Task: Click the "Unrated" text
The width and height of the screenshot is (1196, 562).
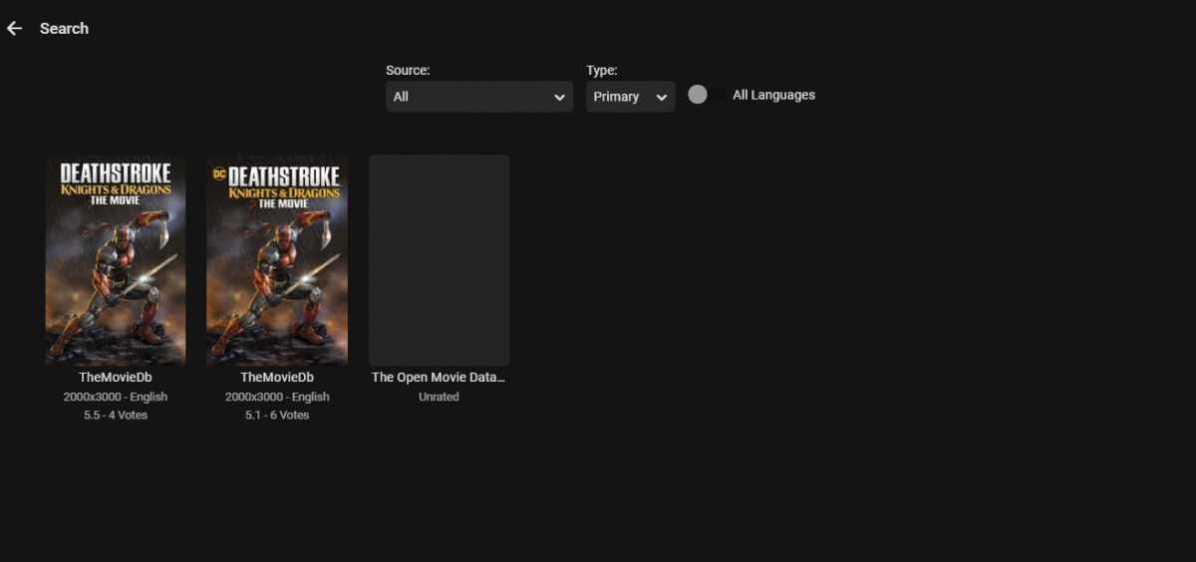Action: (x=439, y=397)
